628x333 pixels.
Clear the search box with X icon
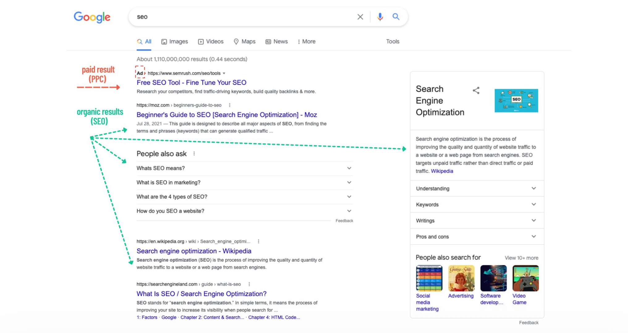360,17
